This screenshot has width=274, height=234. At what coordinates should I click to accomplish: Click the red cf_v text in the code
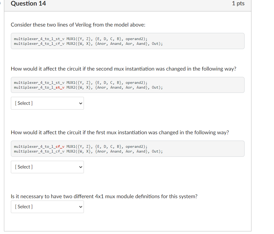click(59, 147)
